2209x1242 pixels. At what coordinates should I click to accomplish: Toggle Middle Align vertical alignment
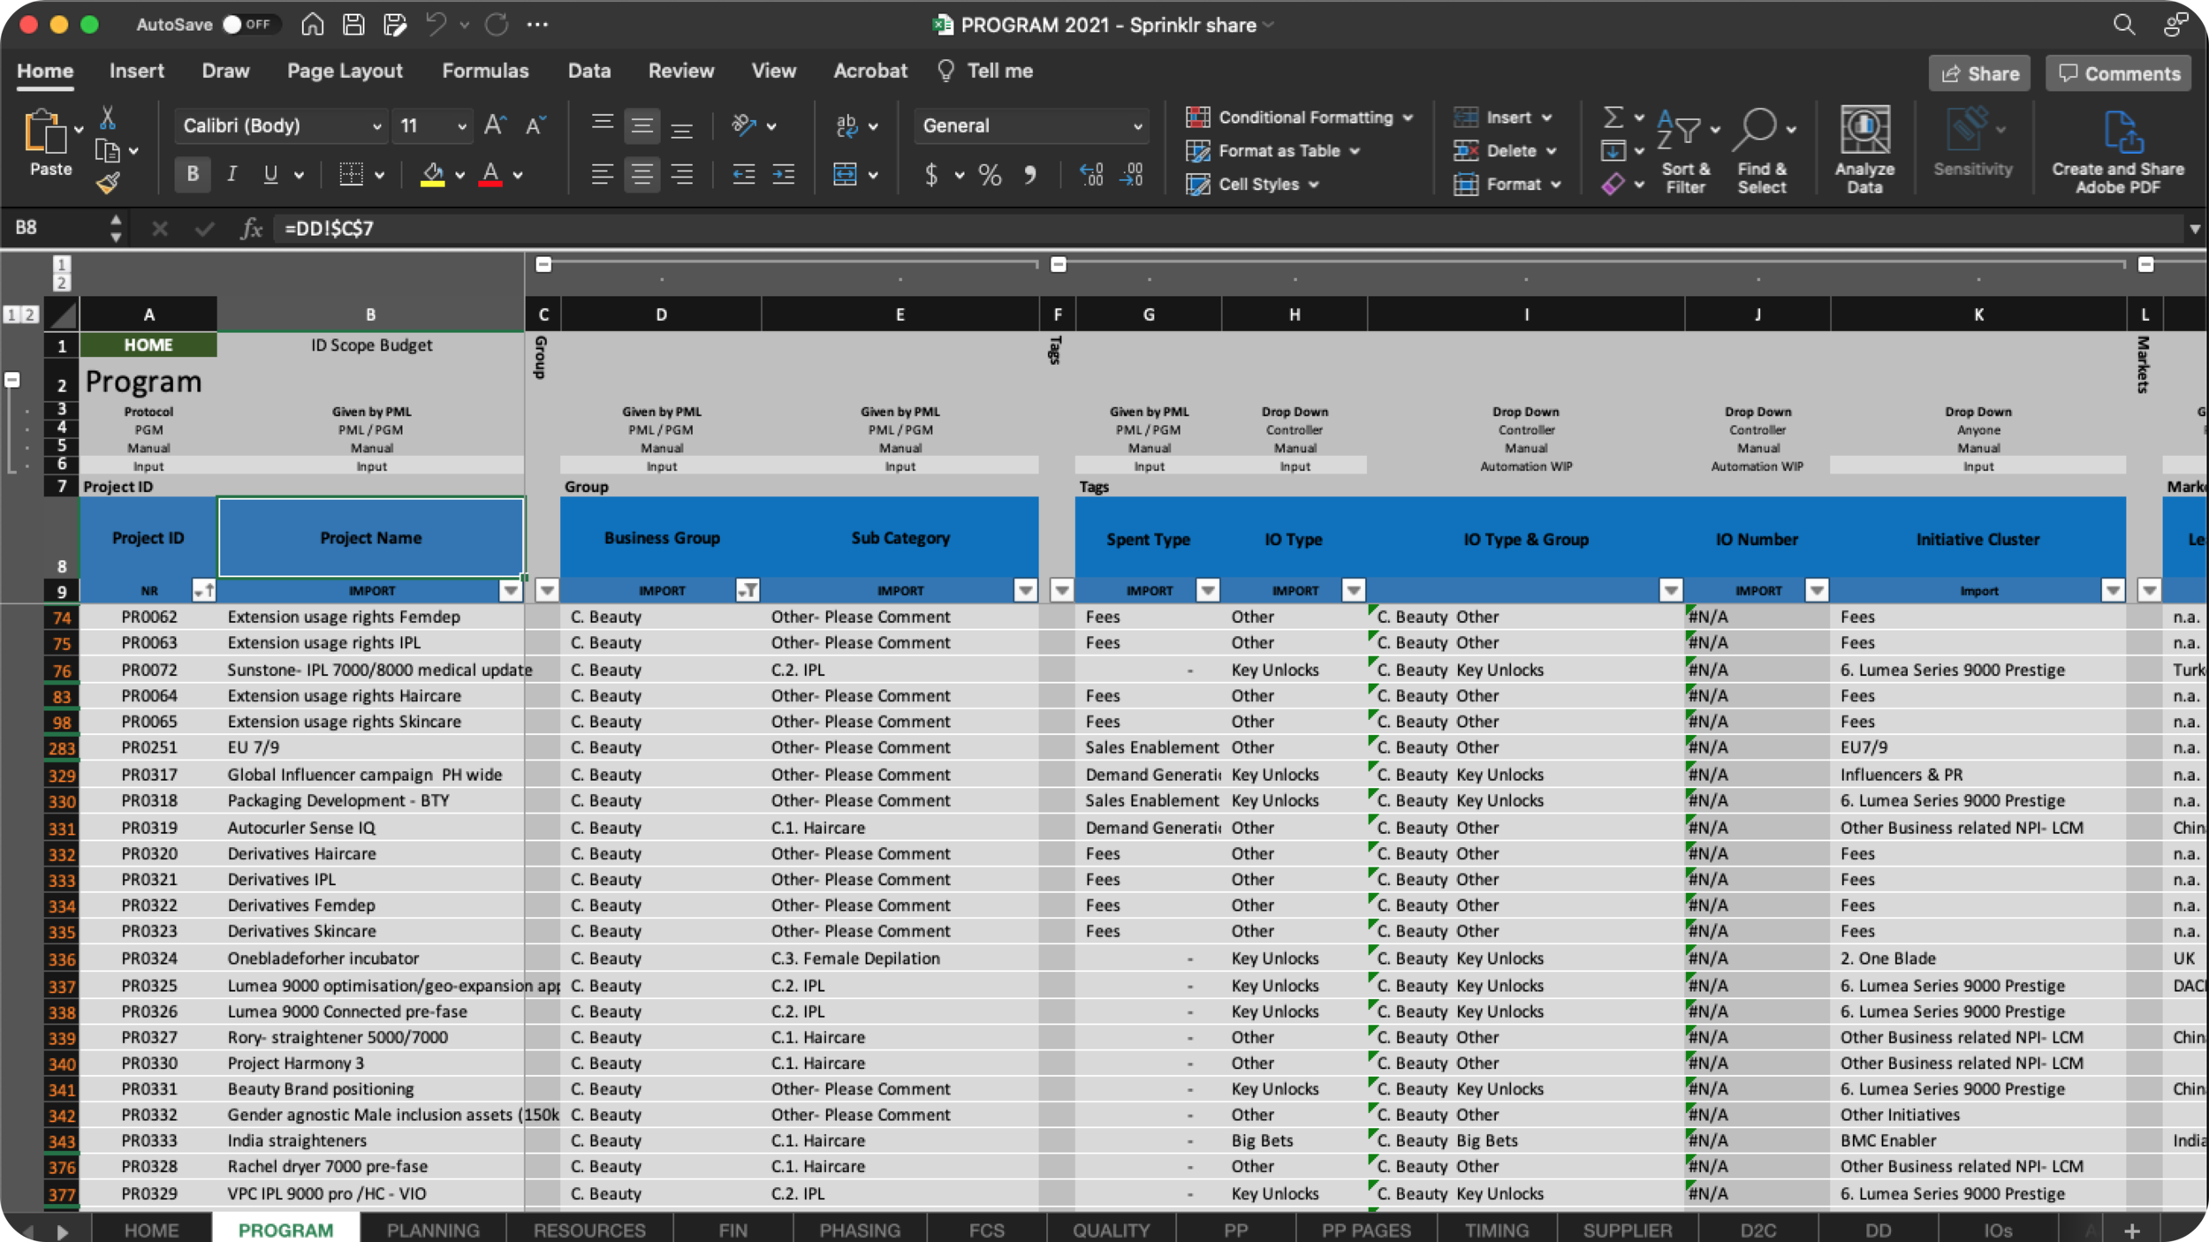point(641,125)
